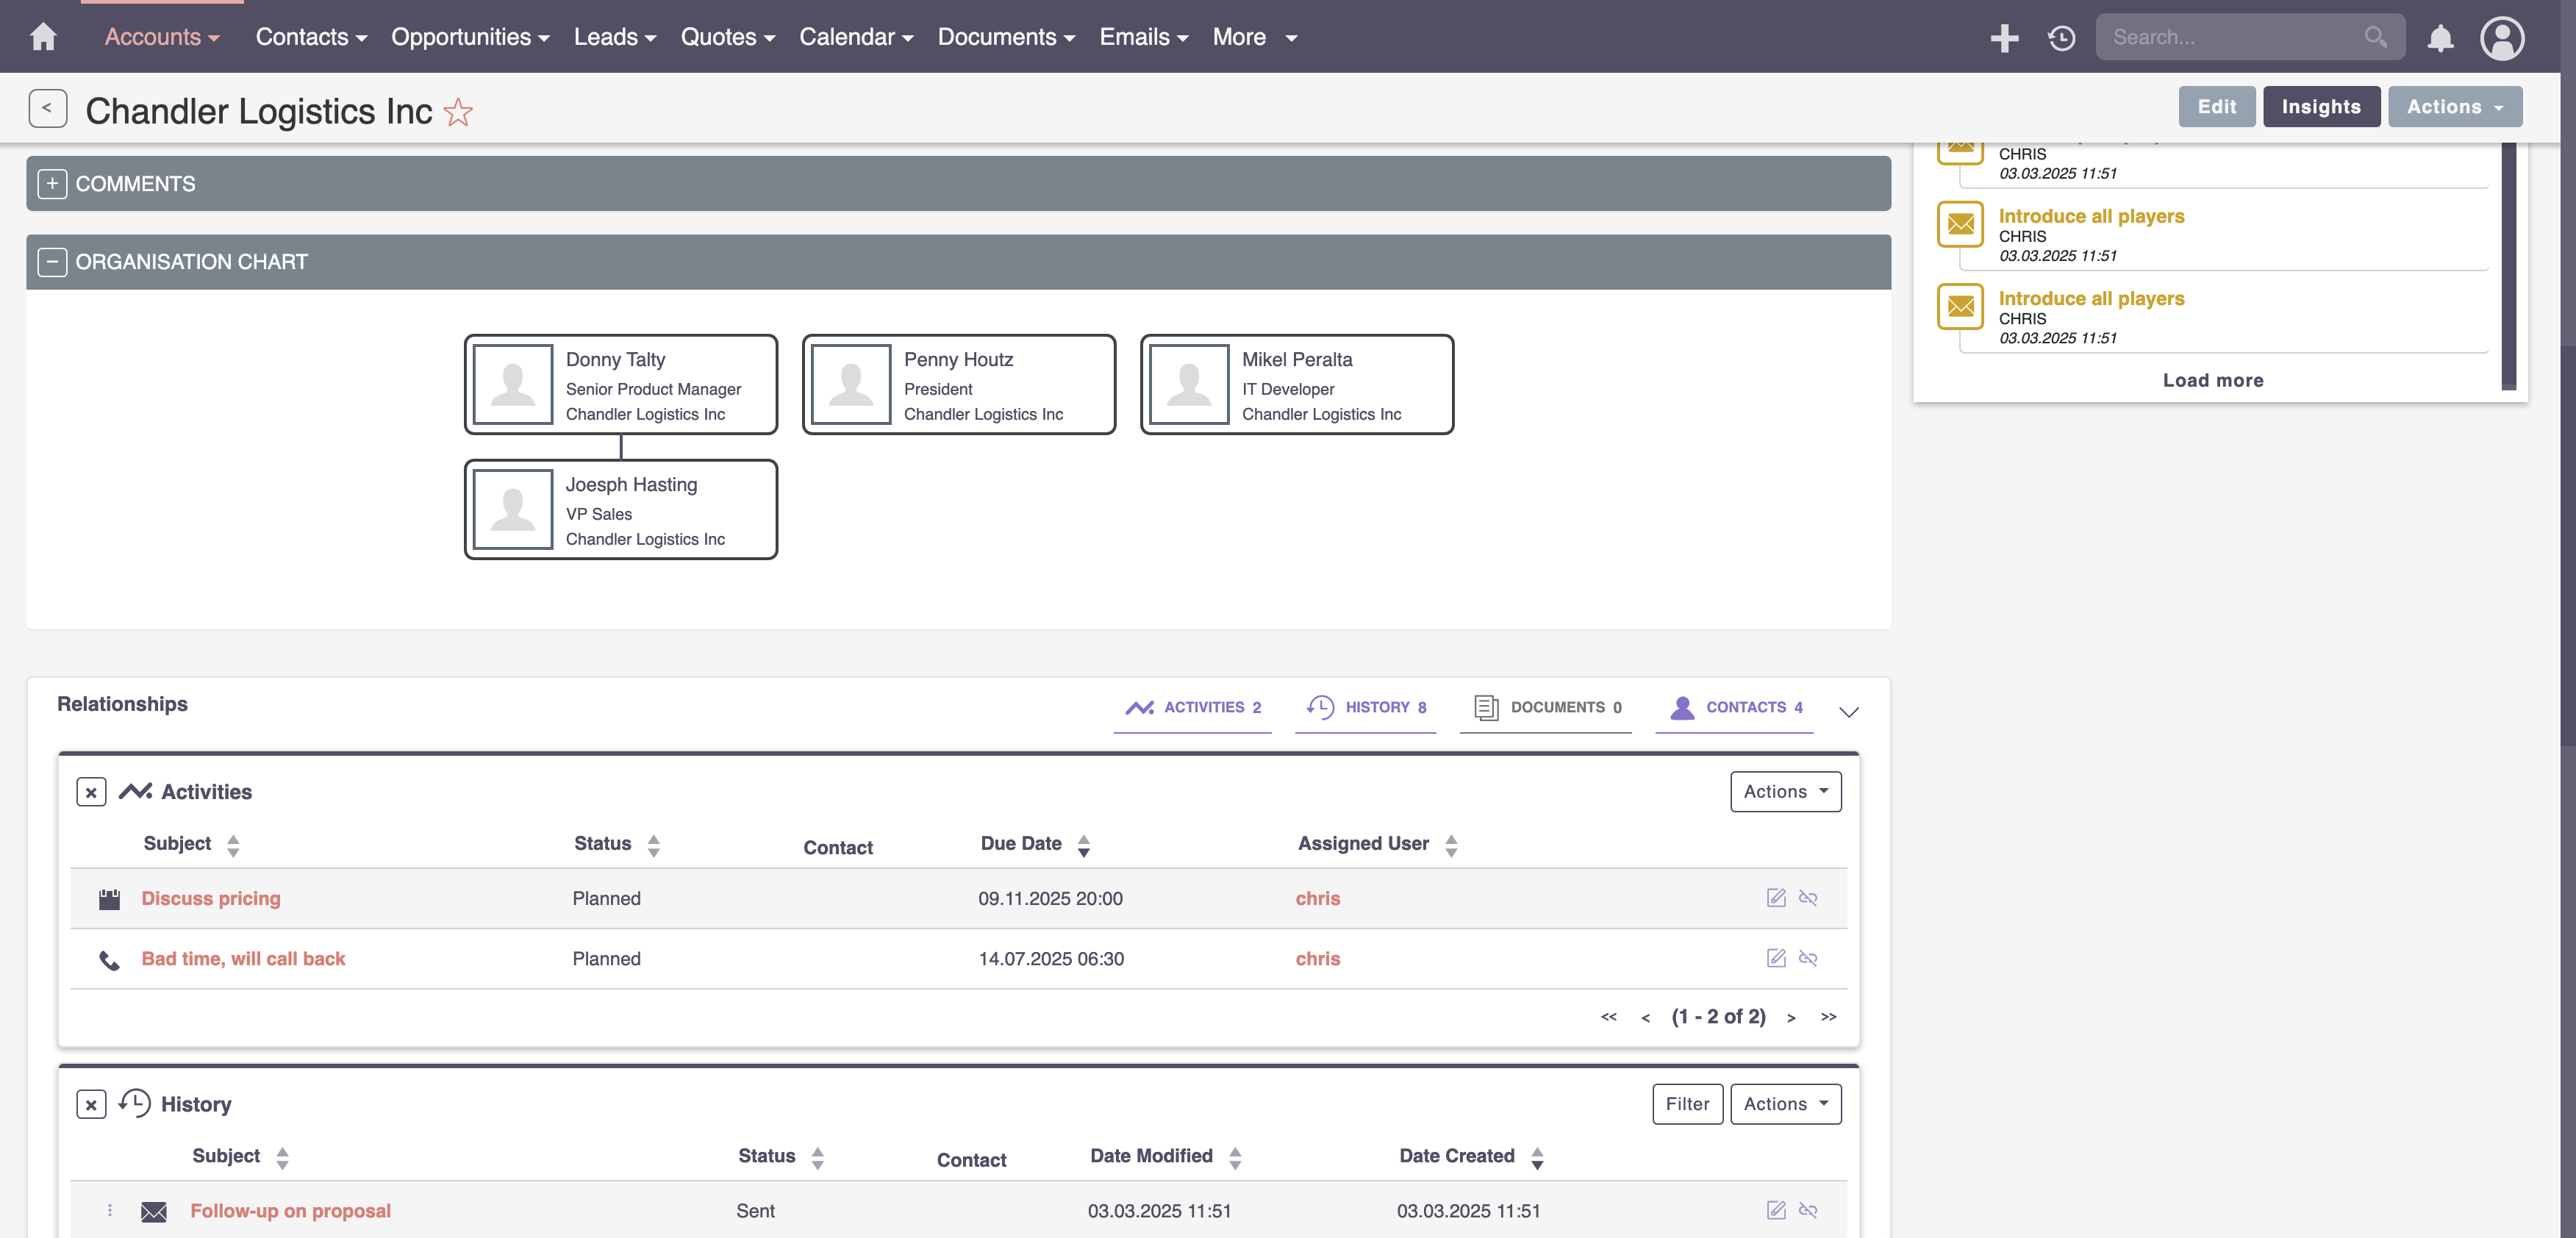Open the header Actions dropdown

[2454, 107]
